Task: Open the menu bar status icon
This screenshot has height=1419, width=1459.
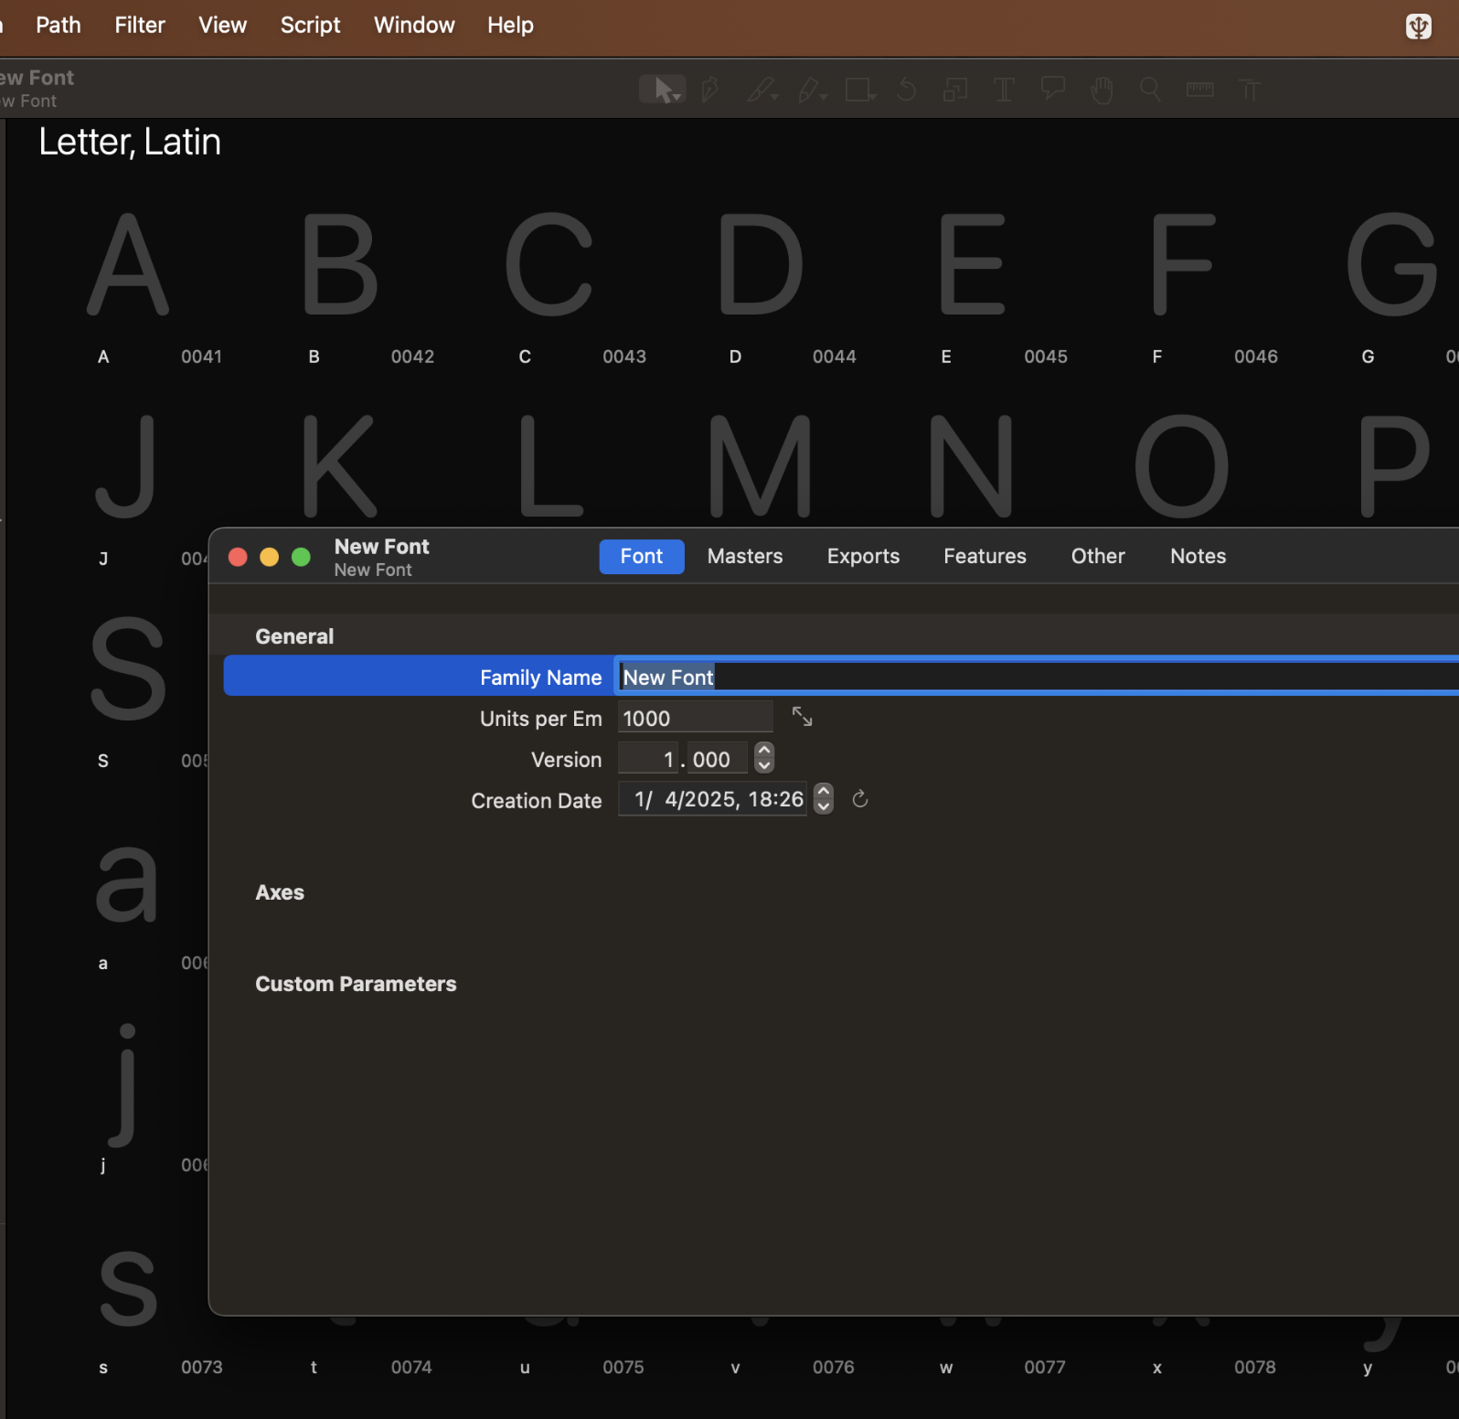Action: pos(1418,26)
